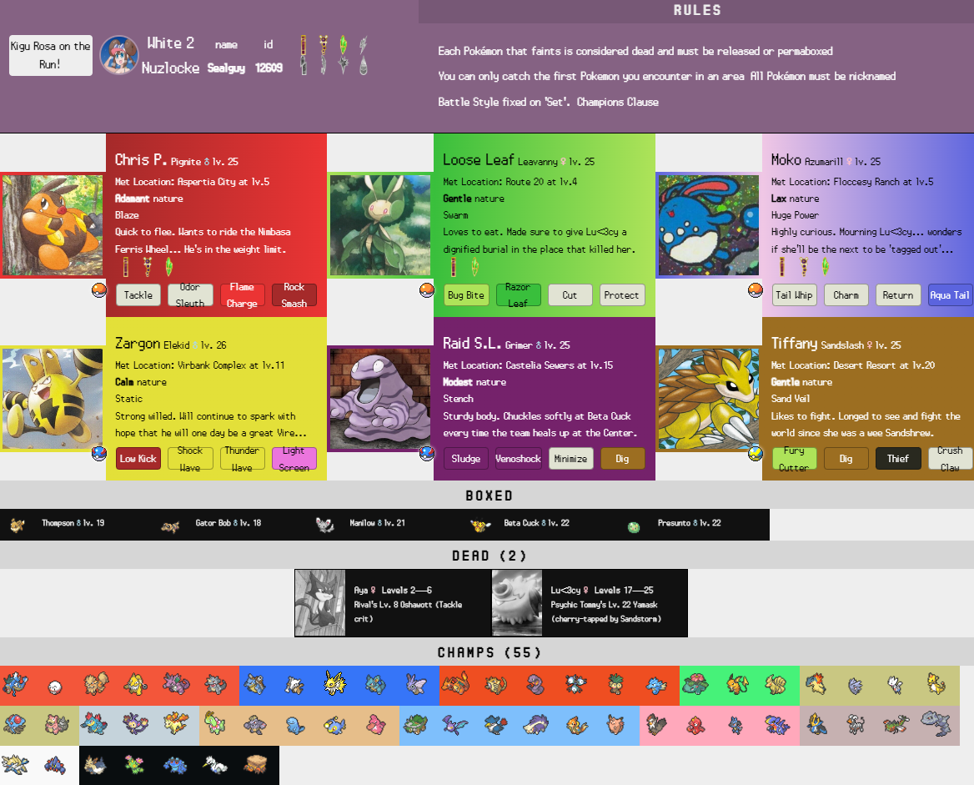Screen dimensions: 974x785
Task: Click the Rosa trainer avatar
Action: tap(118, 55)
